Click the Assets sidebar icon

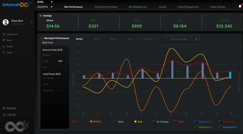pyautogui.click(x=4, y=46)
